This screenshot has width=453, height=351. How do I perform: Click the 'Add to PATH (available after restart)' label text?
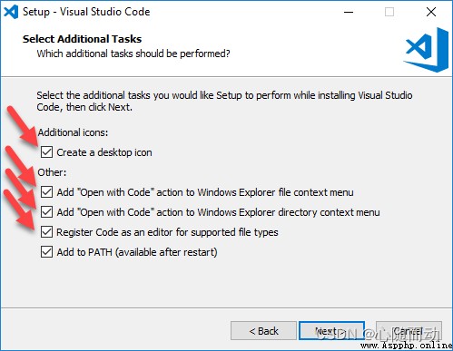(x=137, y=252)
